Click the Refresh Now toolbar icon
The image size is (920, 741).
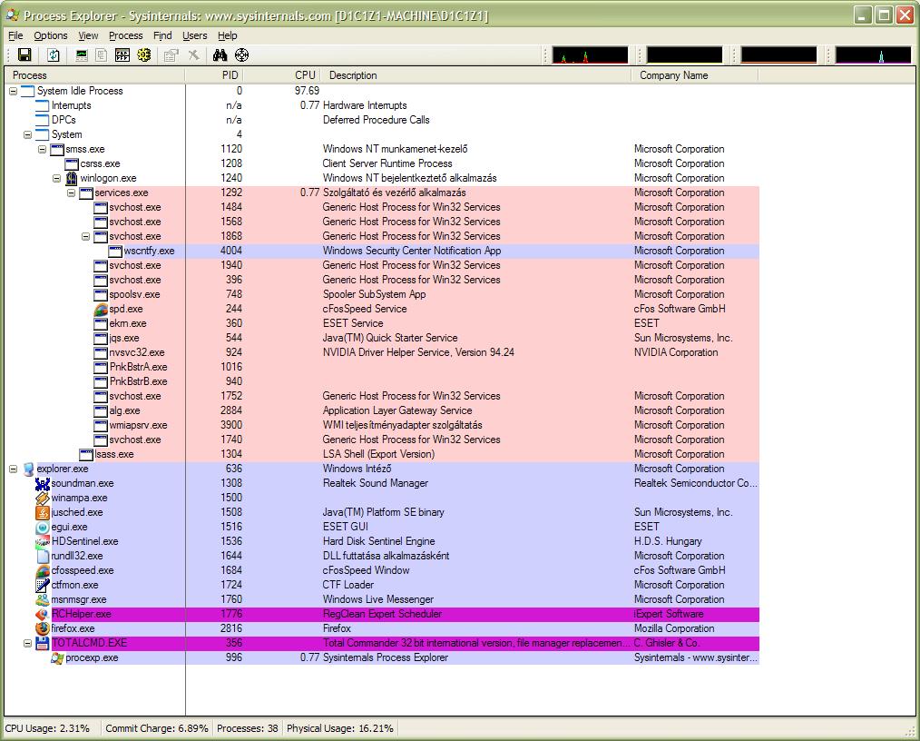coord(54,55)
